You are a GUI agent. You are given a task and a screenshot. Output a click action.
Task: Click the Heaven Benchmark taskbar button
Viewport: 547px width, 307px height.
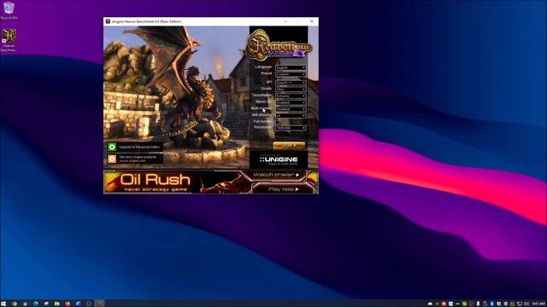[x=99, y=304]
